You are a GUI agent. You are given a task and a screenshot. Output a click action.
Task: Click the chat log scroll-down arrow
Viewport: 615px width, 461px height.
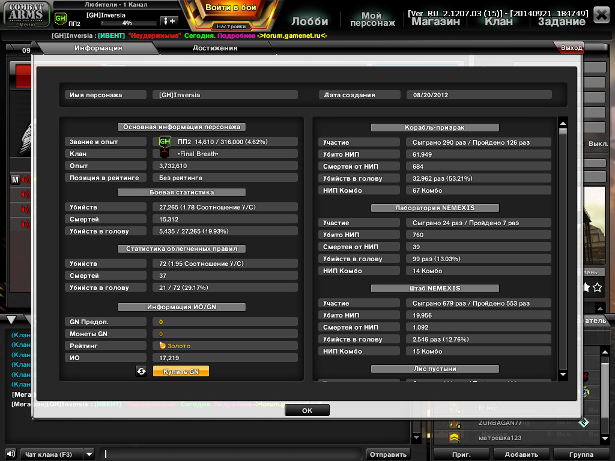416,437
